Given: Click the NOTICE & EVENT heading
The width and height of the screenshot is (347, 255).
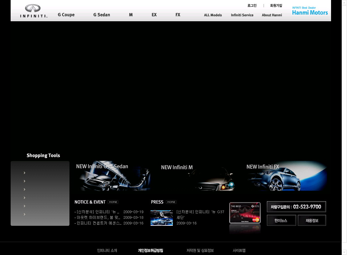Looking at the screenshot, I should click(90, 202).
